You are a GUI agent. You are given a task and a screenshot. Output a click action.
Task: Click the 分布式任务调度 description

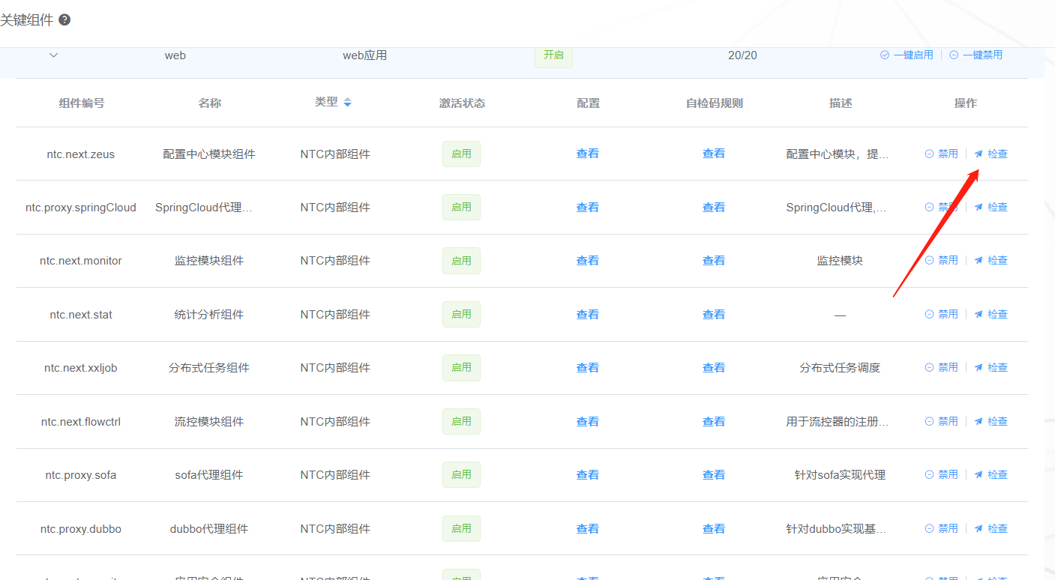[840, 368]
